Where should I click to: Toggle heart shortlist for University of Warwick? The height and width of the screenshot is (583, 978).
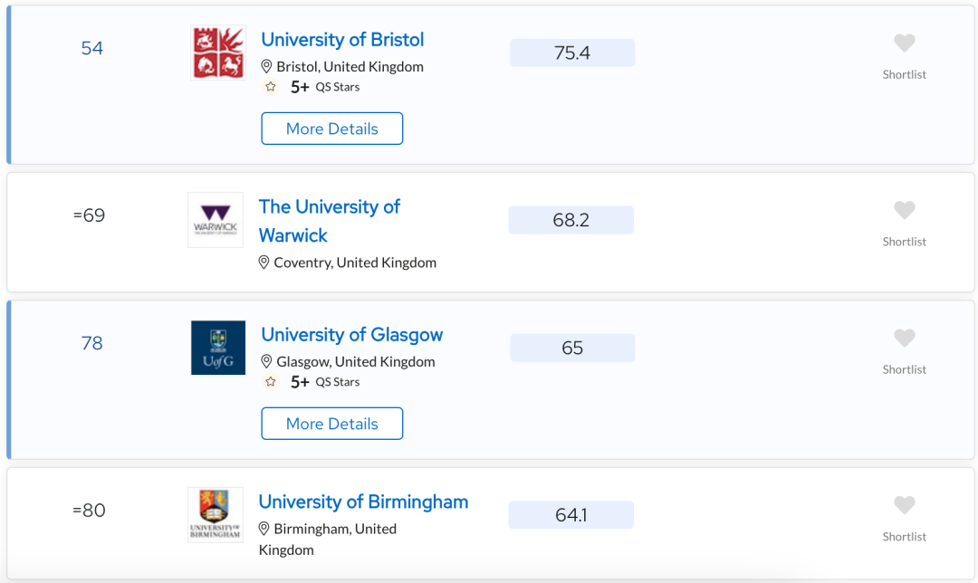click(x=904, y=210)
